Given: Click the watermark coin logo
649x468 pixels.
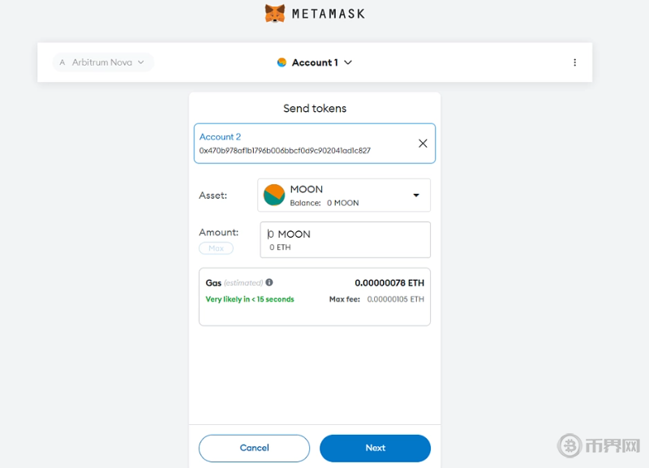Looking at the screenshot, I should 571,446.
